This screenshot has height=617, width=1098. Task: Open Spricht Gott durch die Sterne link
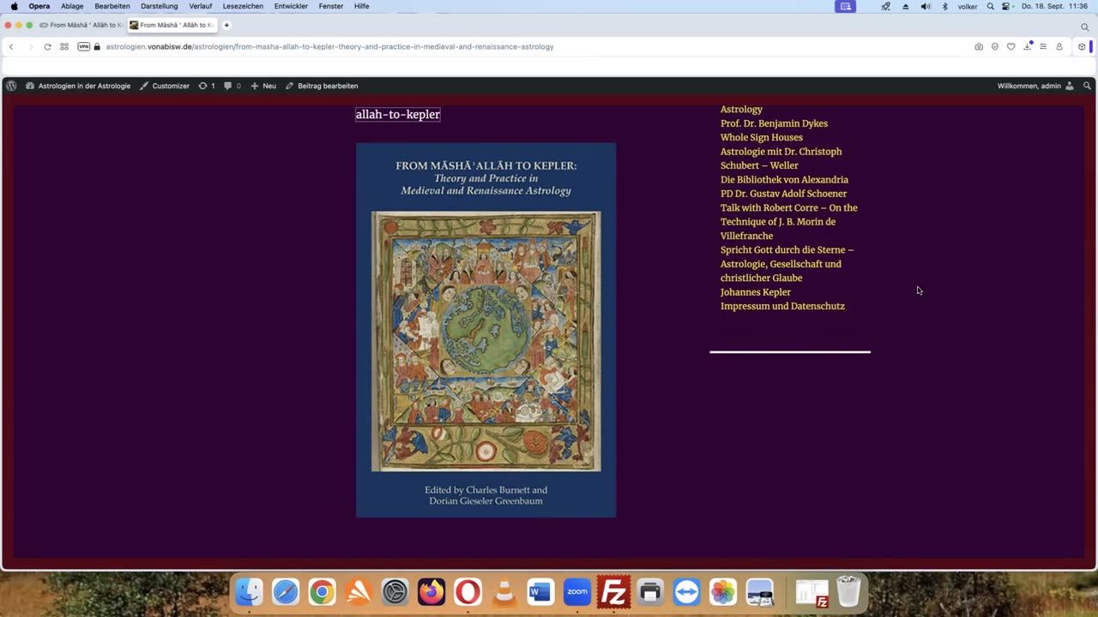pos(787,264)
